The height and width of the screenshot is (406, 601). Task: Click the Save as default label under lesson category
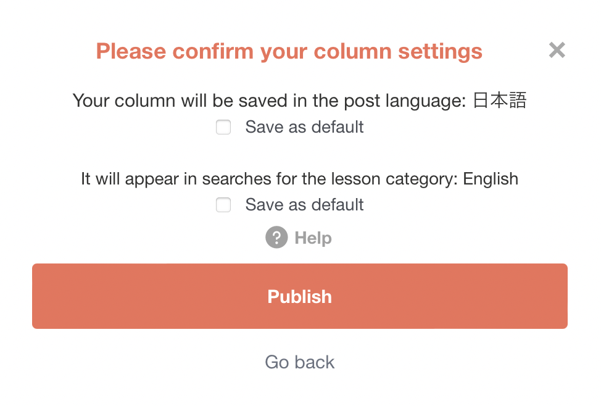pos(304,205)
